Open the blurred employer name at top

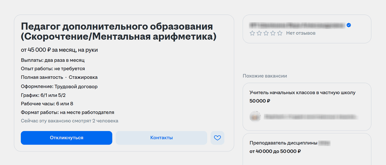point(297,25)
